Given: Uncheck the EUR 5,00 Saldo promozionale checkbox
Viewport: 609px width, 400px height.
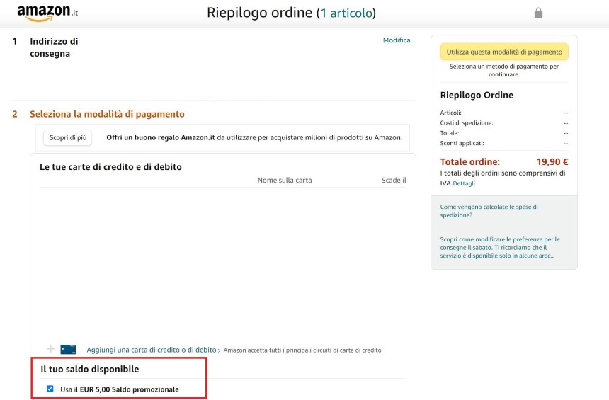Looking at the screenshot, I should 50,389.
